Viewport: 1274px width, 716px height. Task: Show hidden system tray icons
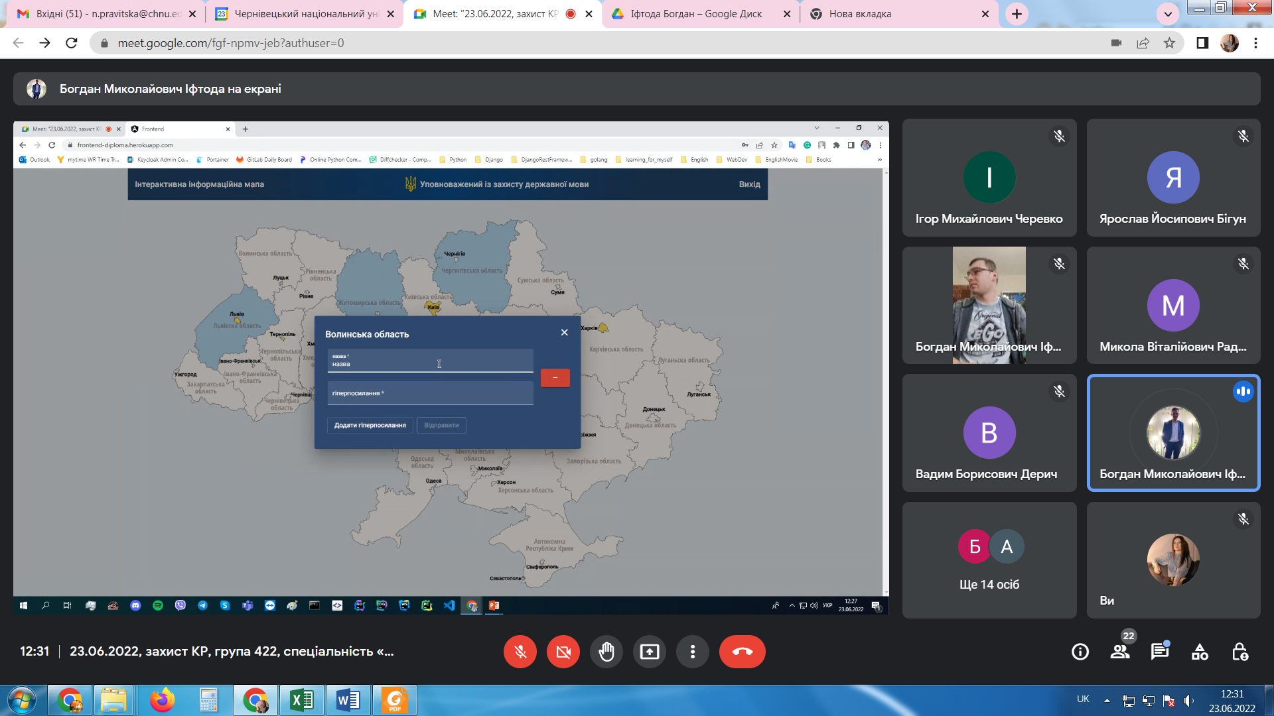click(x=1107, y=700)
